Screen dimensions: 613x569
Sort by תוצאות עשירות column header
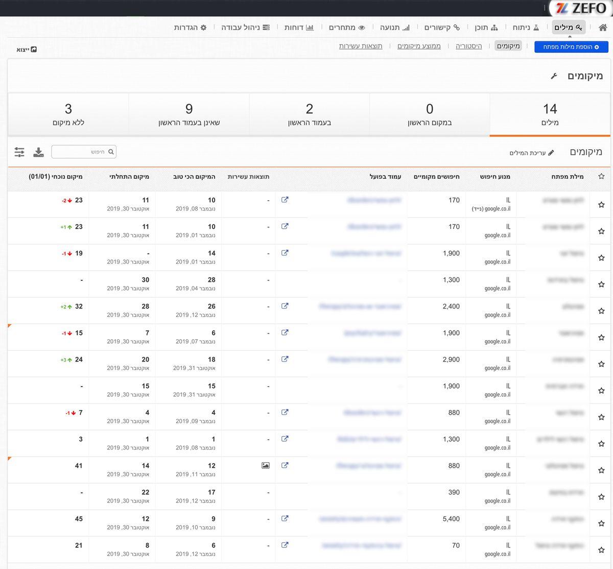pyautogui.click(x=248, y=177)
